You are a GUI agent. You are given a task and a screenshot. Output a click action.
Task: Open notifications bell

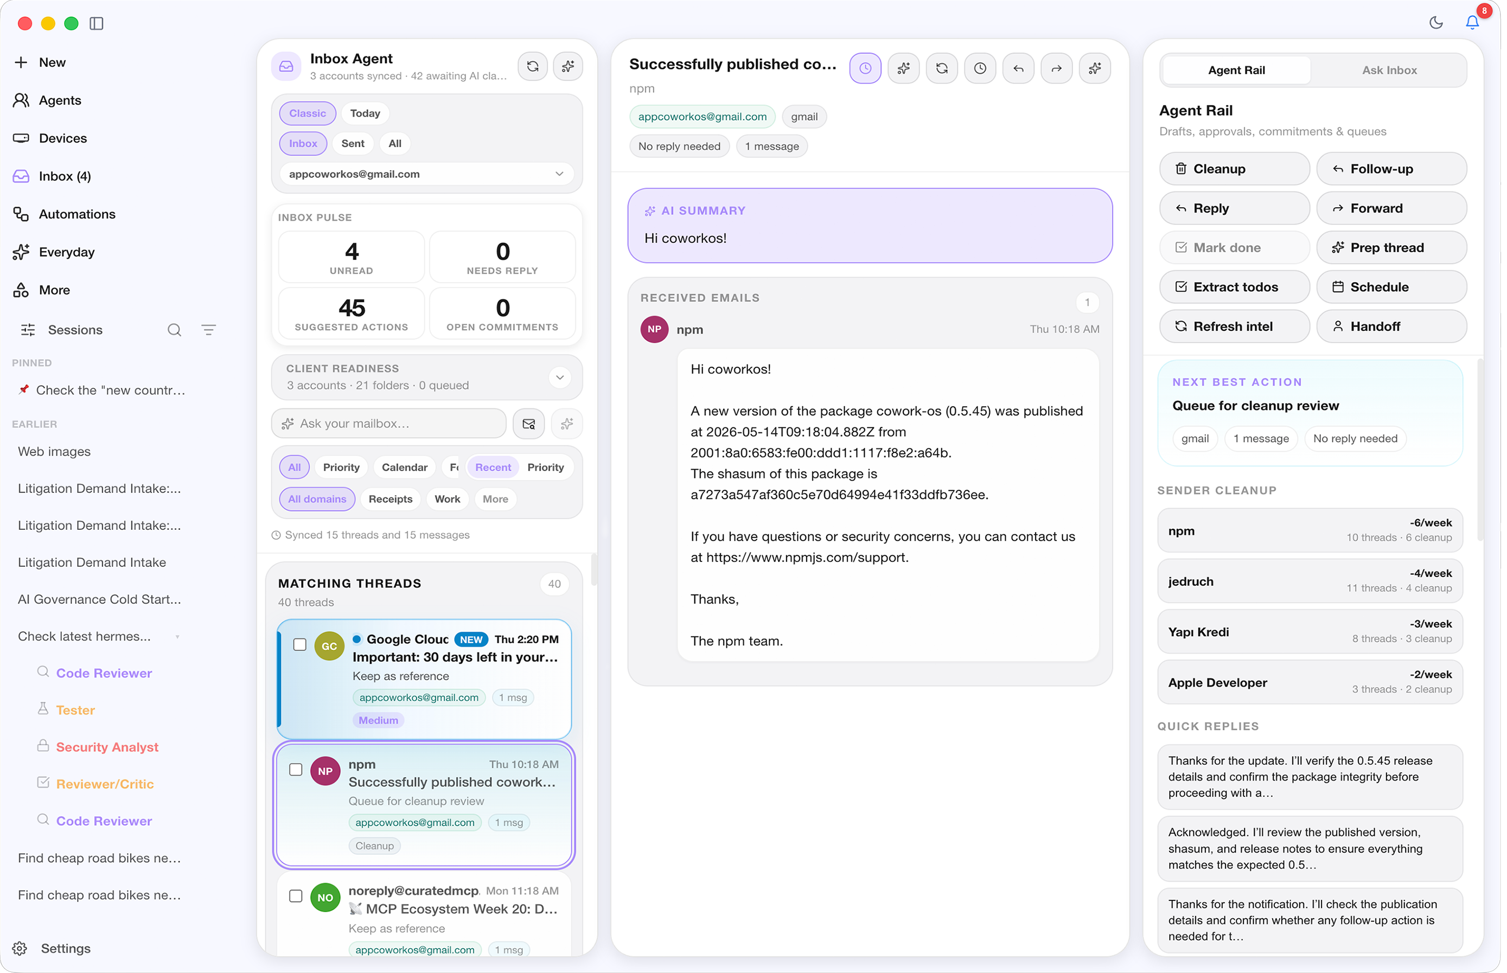point(1472,23)
